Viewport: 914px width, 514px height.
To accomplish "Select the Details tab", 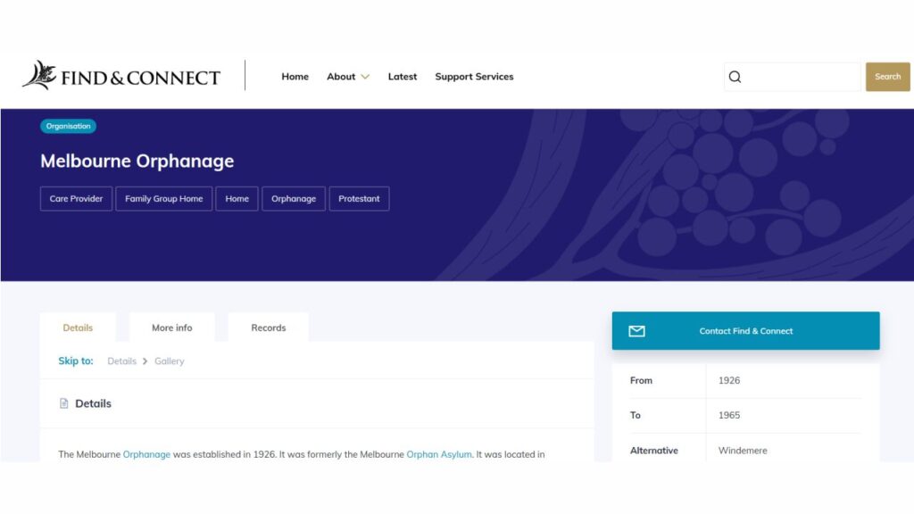I will click(78, 327).
